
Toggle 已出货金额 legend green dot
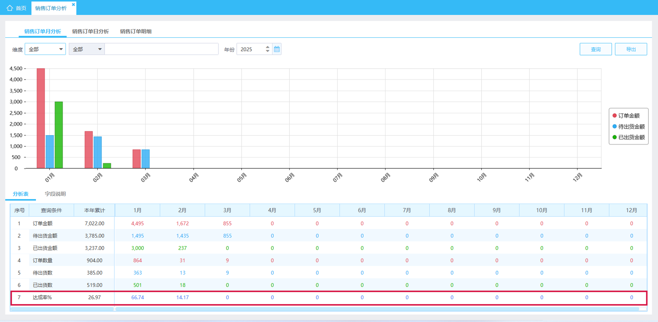tap(614, 137)
